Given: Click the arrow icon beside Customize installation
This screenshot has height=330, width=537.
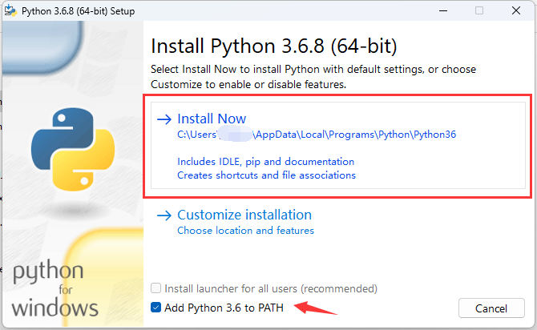Looking at the screenshot, I should coord(164,215).
